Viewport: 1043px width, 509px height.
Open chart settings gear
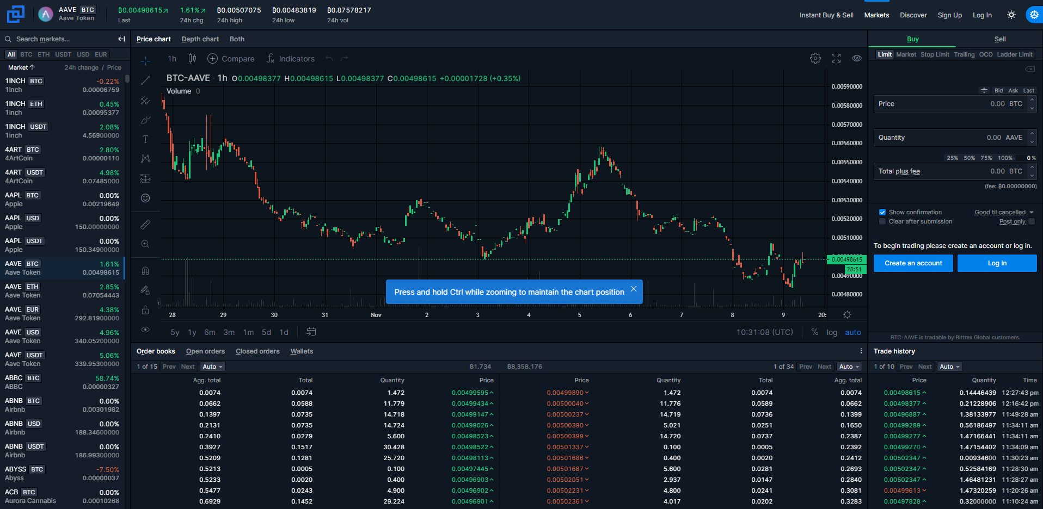(x=815, y=58)
